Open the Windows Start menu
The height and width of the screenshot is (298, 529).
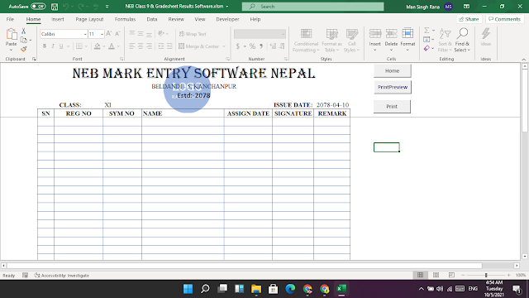pos(188,289)
